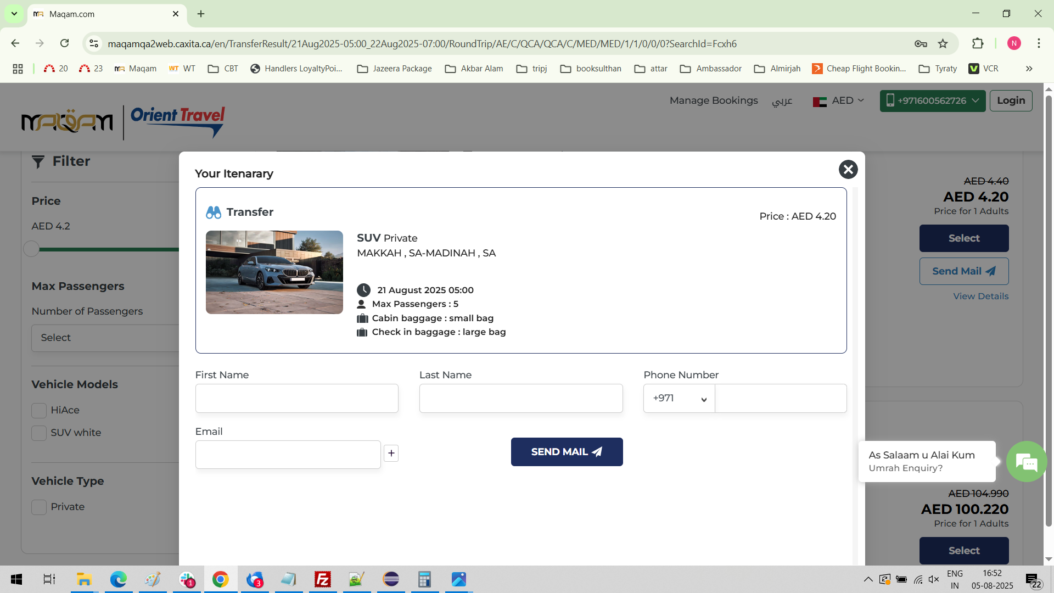
Task: Click the plus icon to add email
Action: click(391, 454)
